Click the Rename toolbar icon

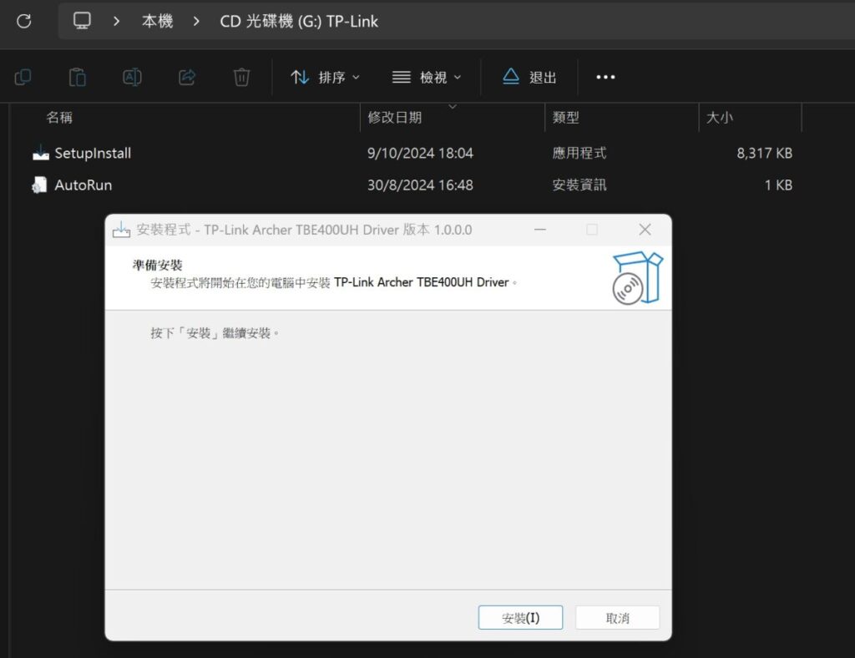pyautogui.click(x=132, y=77)
